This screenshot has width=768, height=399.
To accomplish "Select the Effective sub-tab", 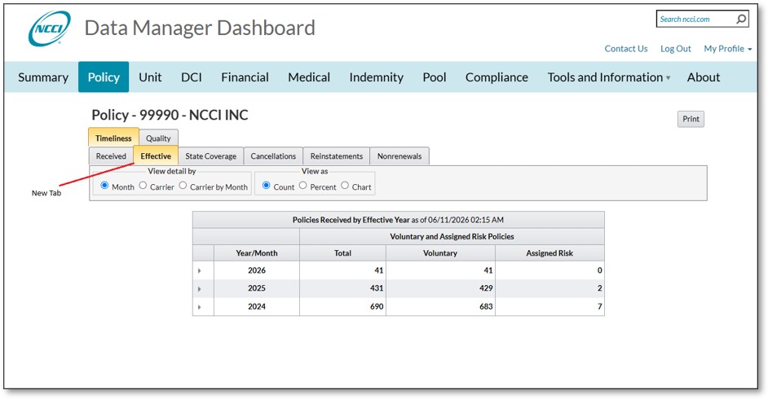I will tap(156, 156).
